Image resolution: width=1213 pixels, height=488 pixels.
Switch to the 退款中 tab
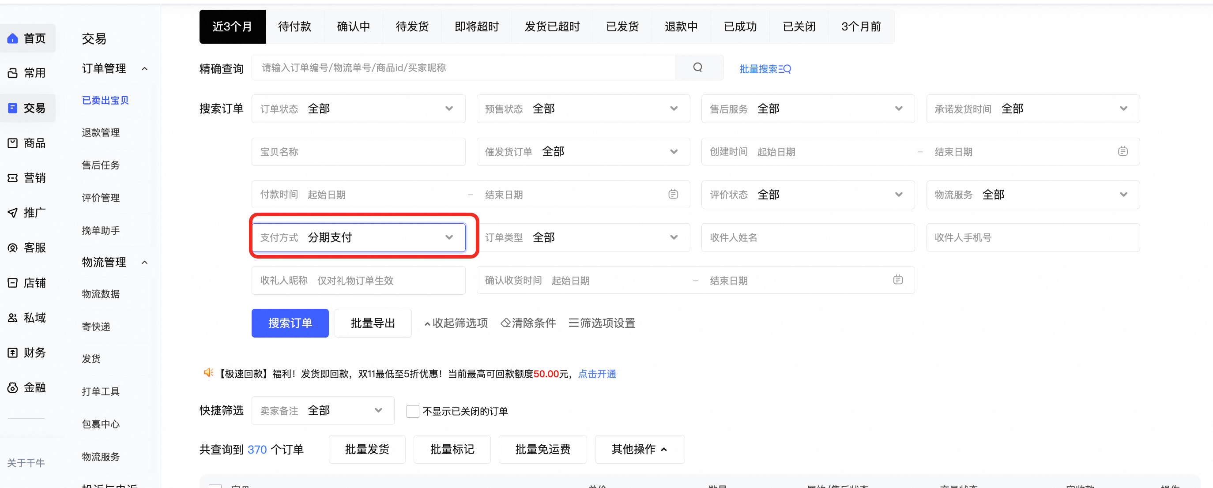click(x=682, y=27)
